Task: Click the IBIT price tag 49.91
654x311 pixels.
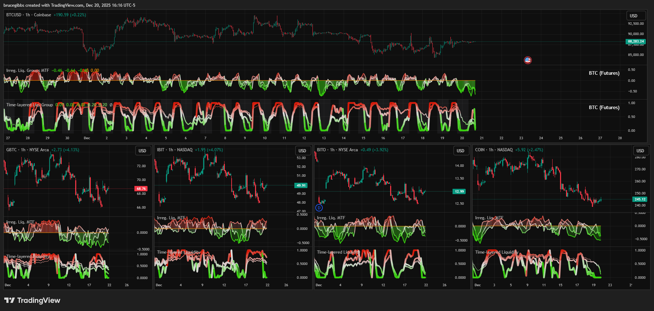Action: pyautogui.click(x=301, y=186)
